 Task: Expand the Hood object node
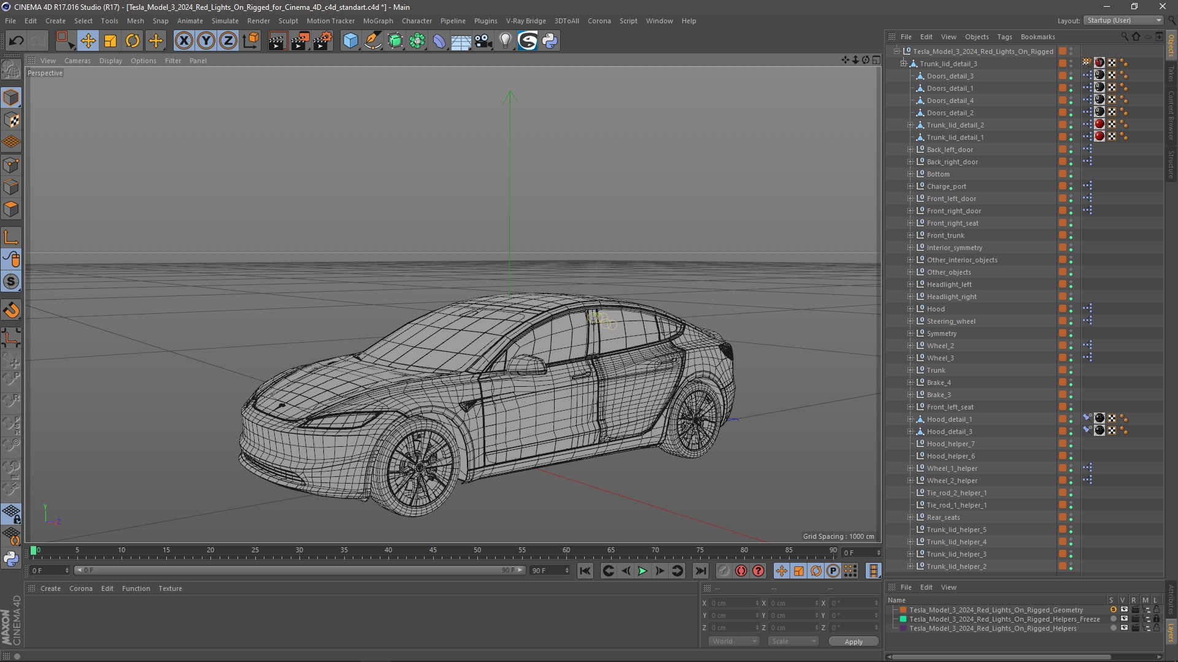910,309
